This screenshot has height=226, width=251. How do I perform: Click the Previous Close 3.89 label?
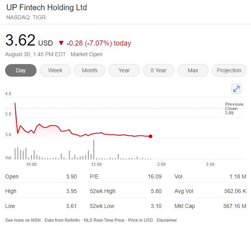[234, 108]
